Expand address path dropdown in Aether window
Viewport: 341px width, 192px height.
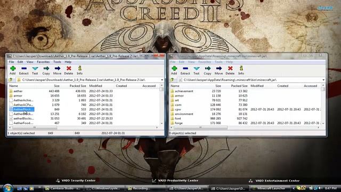click(x=162, y=80)
